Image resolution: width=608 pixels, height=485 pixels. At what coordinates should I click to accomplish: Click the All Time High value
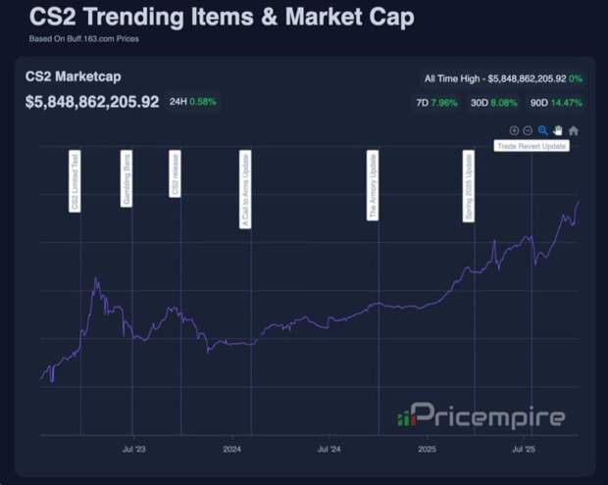[x=501, y=78]
